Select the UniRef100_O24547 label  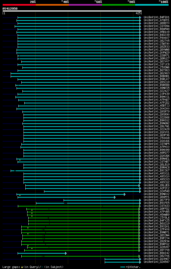(x=157, y=262)
